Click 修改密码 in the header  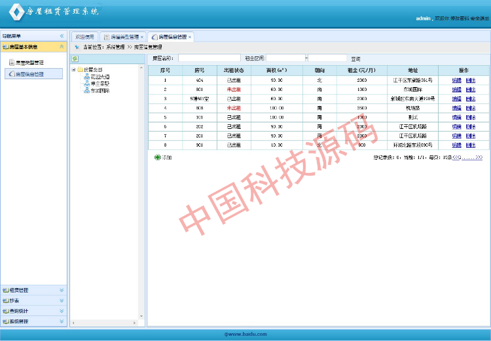pos(460,18)
